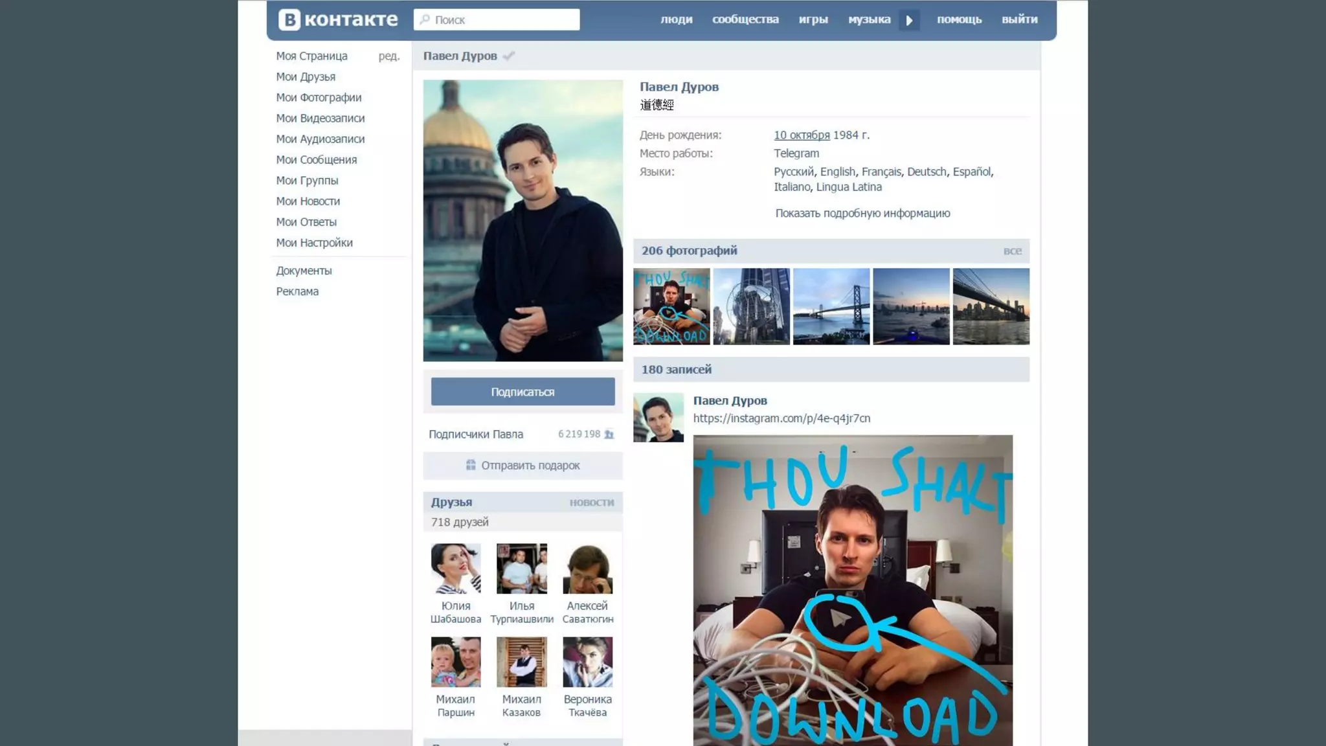The height and width of the screenshot is (746, 1326).
Task: Open the instagram.com post link
Action: pyautogui.click(x=781, y=418)
